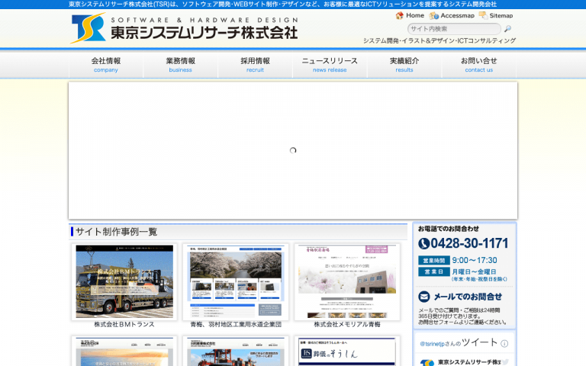This screenshot has width=586, height=366.
Task: Open the 青梅、羽村地区工業用水道企業団 thumbnail
Action: click(x=236, y=281)
